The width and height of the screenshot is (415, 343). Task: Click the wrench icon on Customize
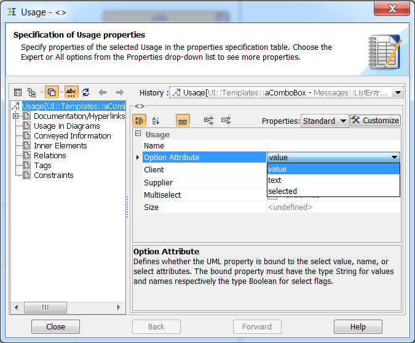tap(356, 120)
